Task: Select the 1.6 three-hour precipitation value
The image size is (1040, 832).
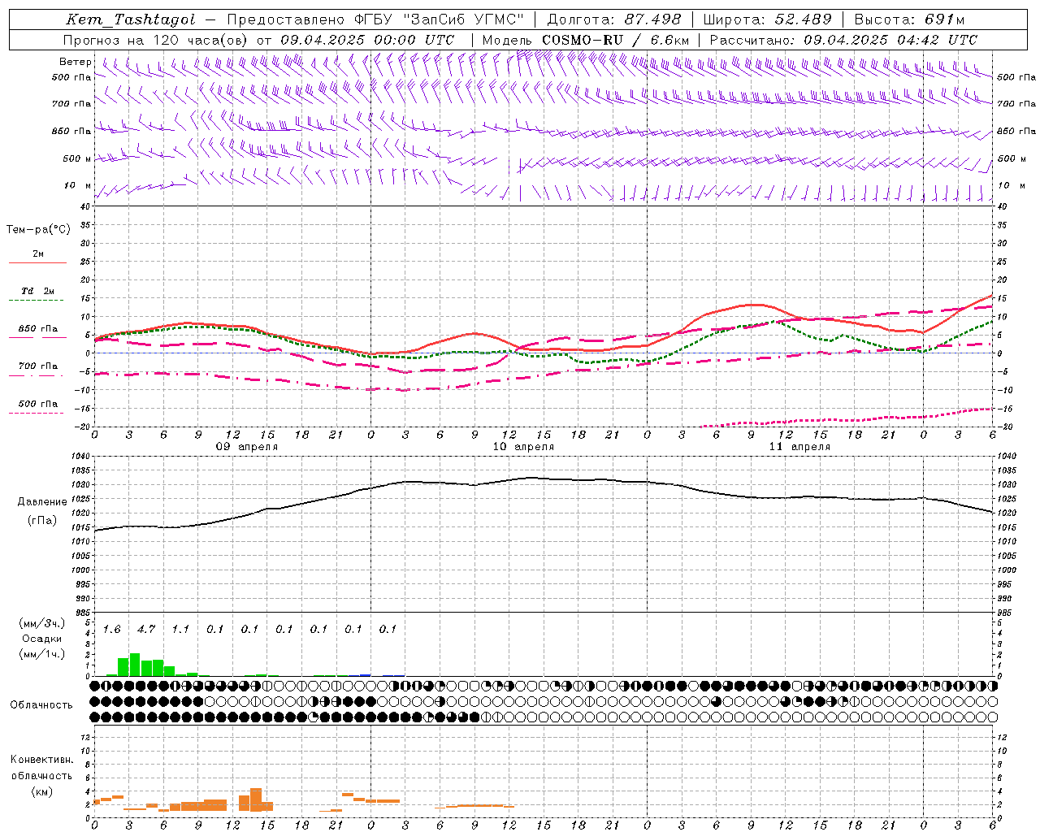Action: [111, 629]
